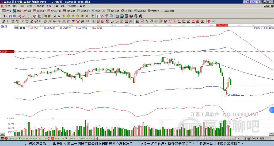Image resolution: width=274 pixels, height=146 pixels.
Task: Open the 交易委托 menu
Action: (x=73, y=6)
